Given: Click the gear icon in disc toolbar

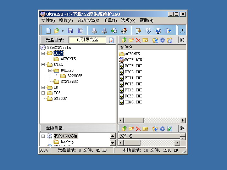Looking at the screenshot, I should 162,40.
